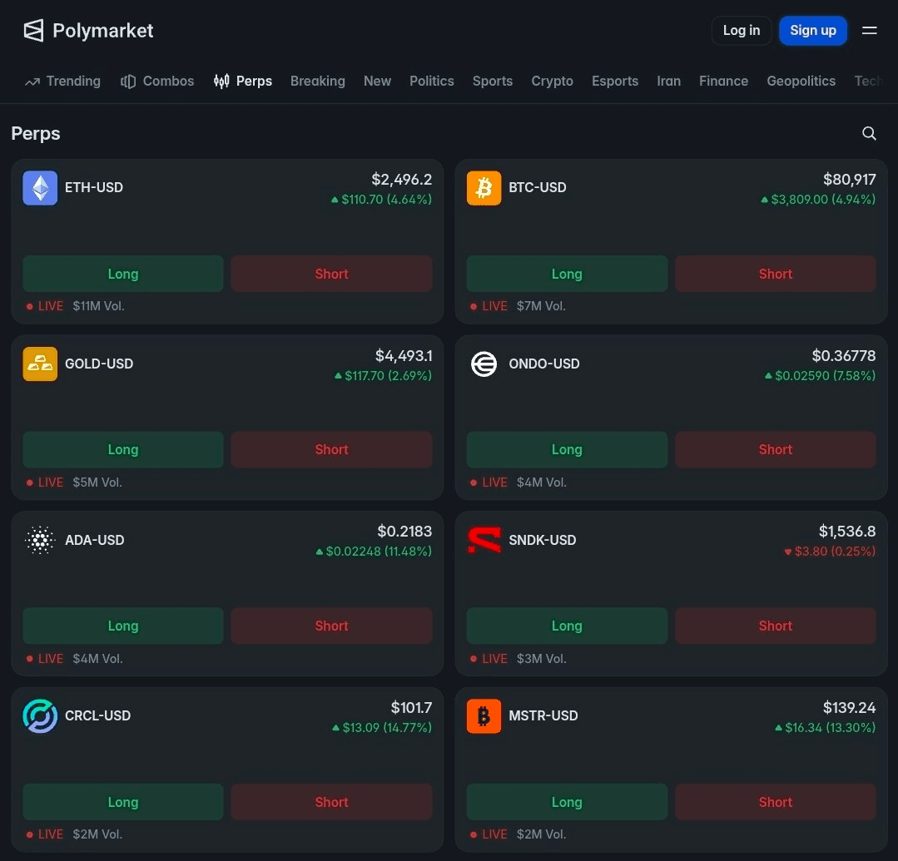Viewport: 898px width, 861px height.
Task: Open the Finance category
Action: (x=724, y=82)
